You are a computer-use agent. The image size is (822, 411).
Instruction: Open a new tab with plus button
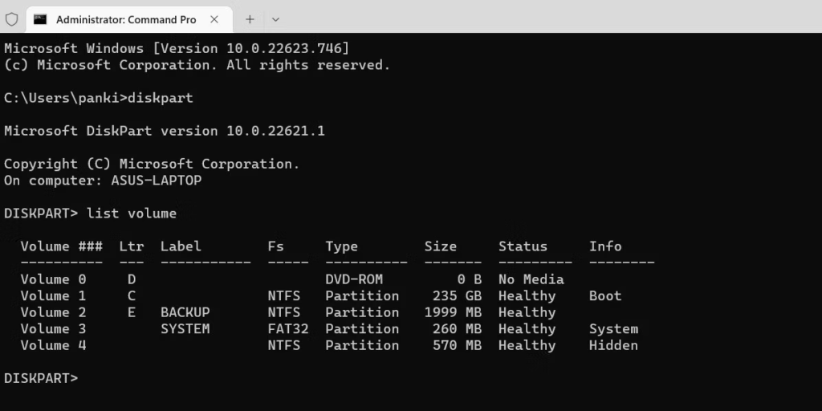(250, 19)
